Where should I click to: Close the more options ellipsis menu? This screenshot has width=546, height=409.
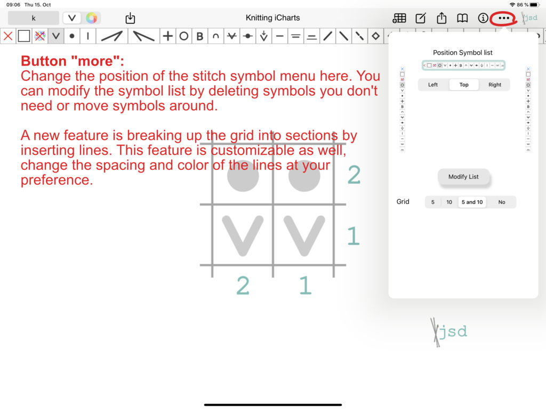pyautogui.click(x=504, y=18)
